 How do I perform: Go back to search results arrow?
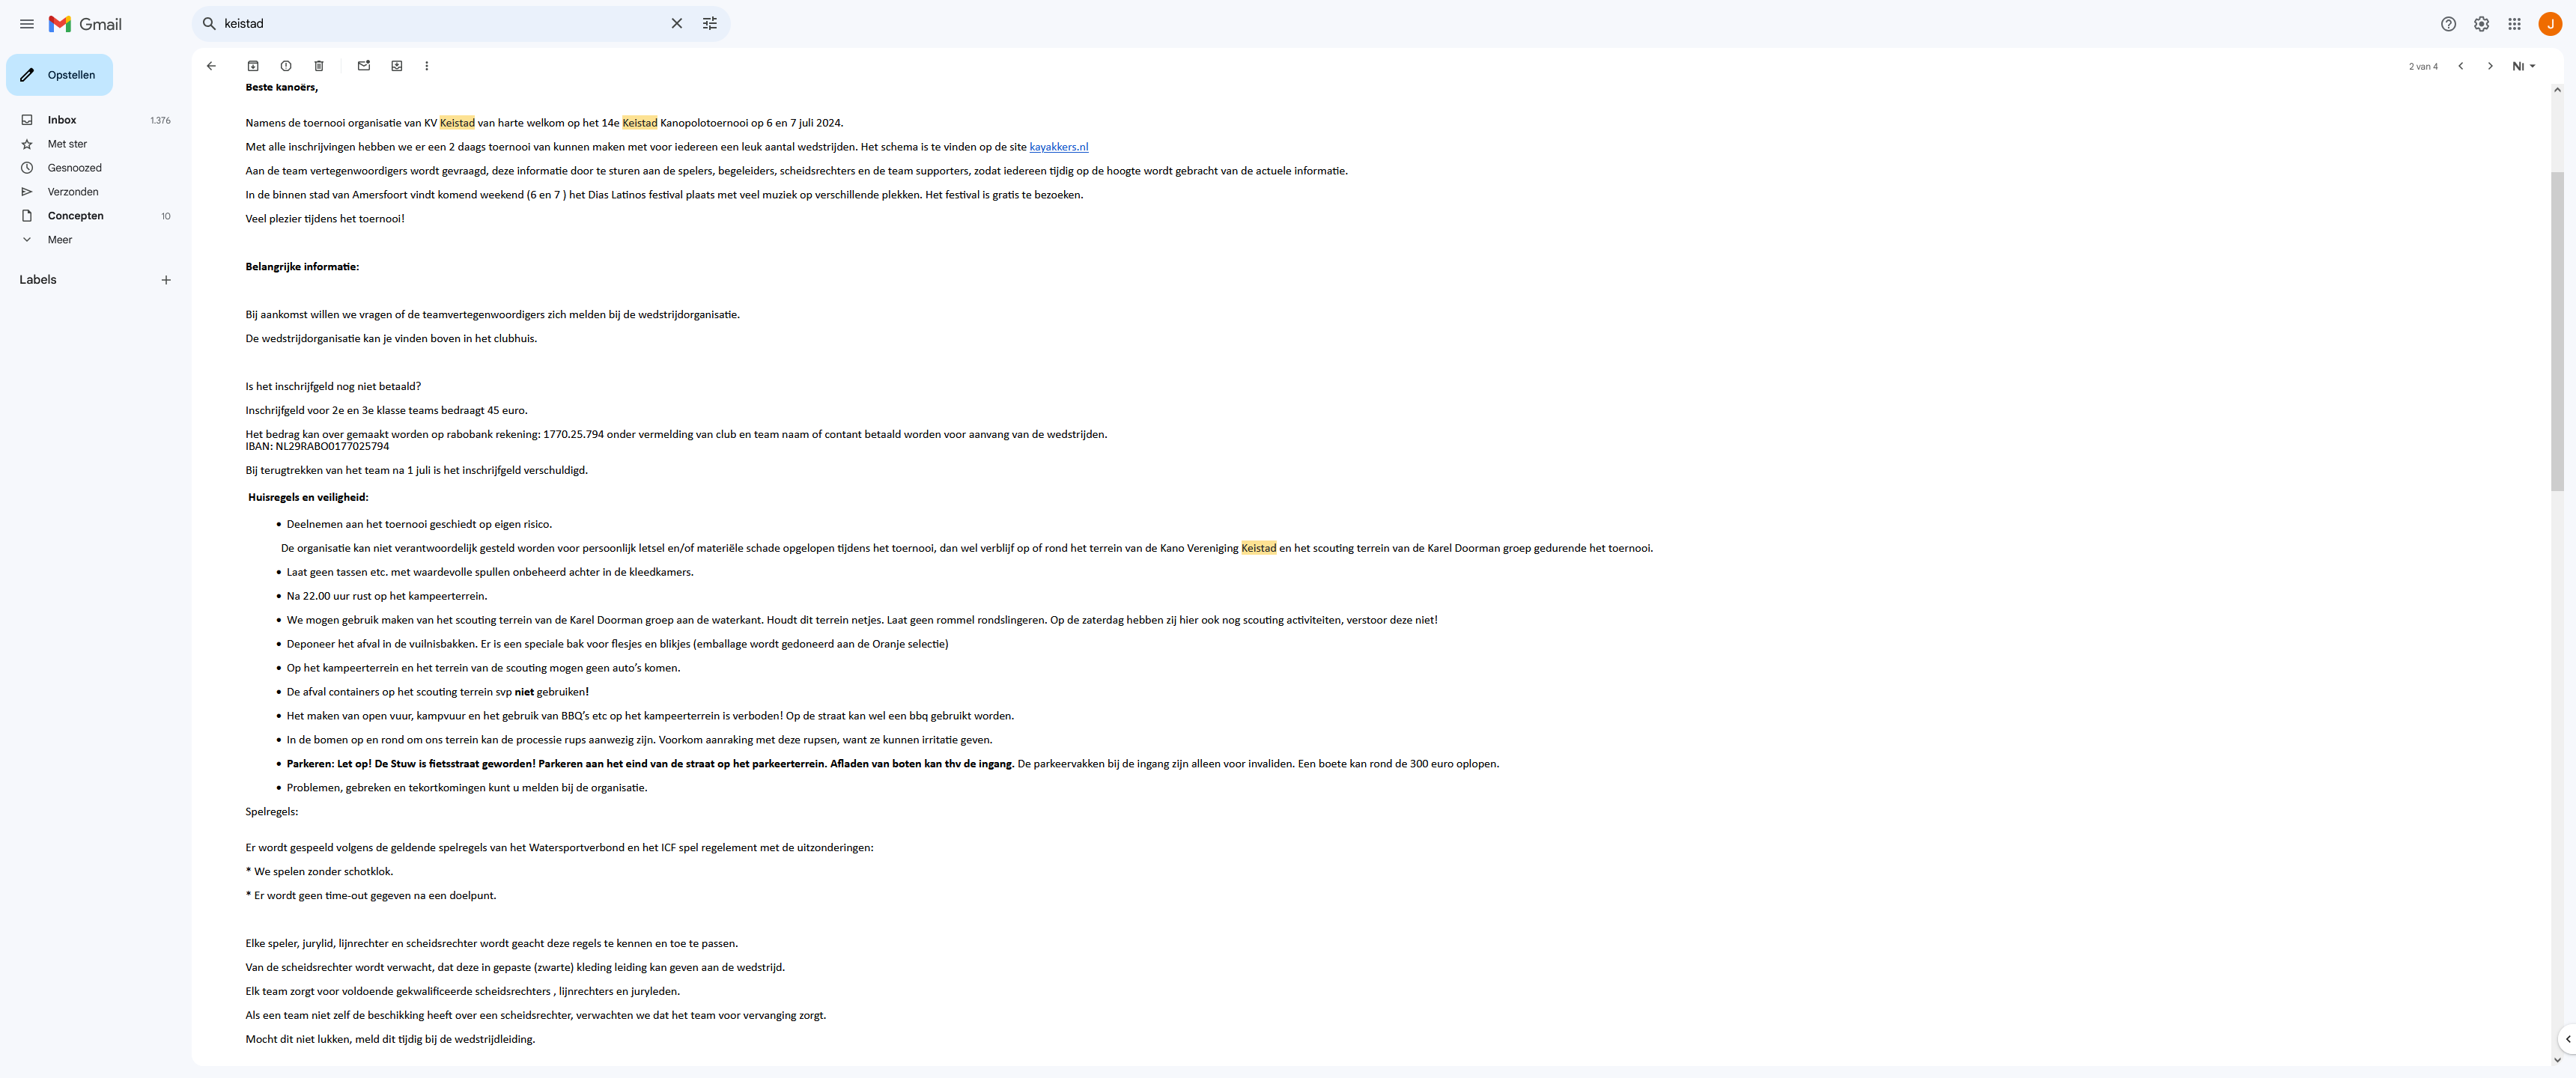[211, 66]
